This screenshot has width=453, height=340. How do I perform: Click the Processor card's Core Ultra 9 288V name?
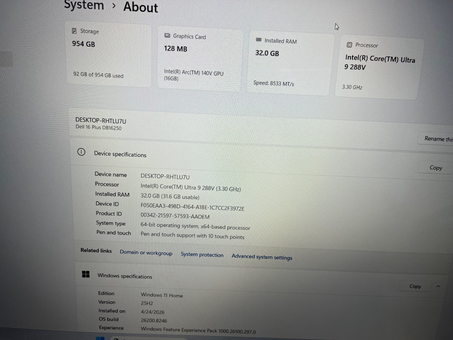coord(380,63)
